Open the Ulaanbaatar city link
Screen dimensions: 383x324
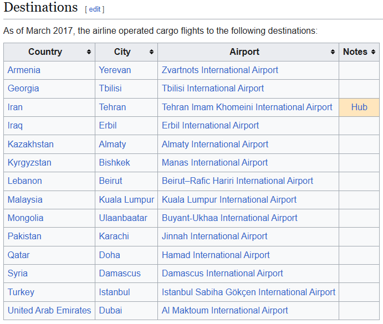pos(123,218)
